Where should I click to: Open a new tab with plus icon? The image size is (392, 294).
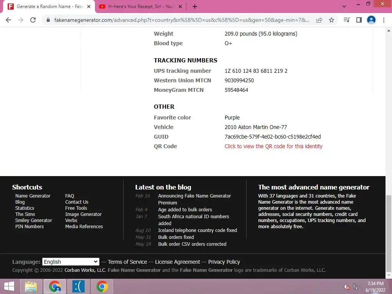coord(195,7)
